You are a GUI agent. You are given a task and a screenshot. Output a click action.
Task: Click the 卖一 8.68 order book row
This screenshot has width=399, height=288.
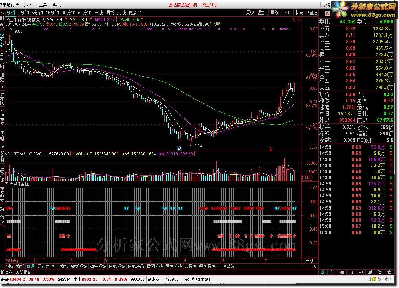pos(356,54)
